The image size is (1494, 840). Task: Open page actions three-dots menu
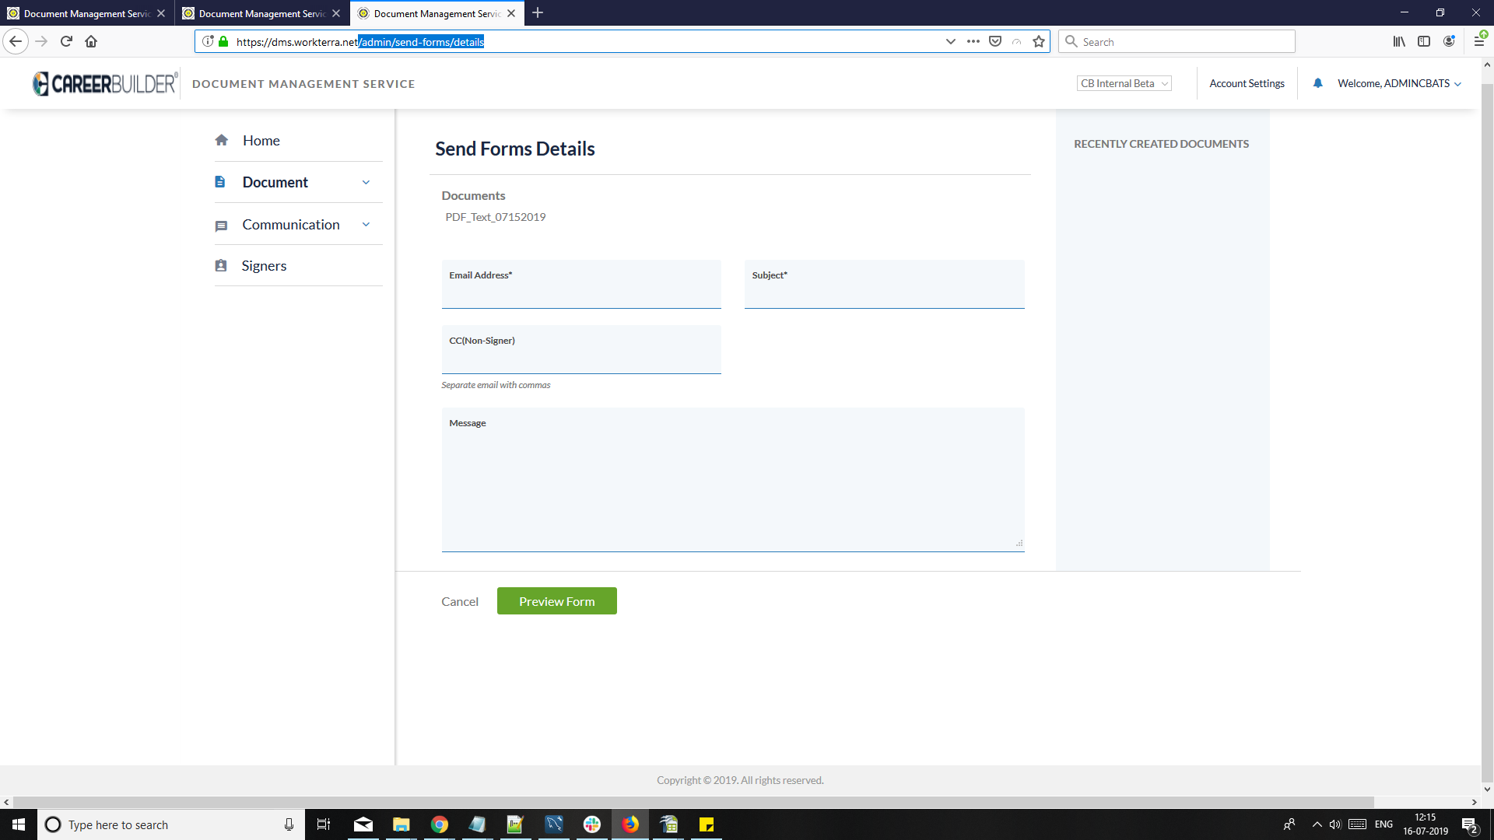(973, 41)
